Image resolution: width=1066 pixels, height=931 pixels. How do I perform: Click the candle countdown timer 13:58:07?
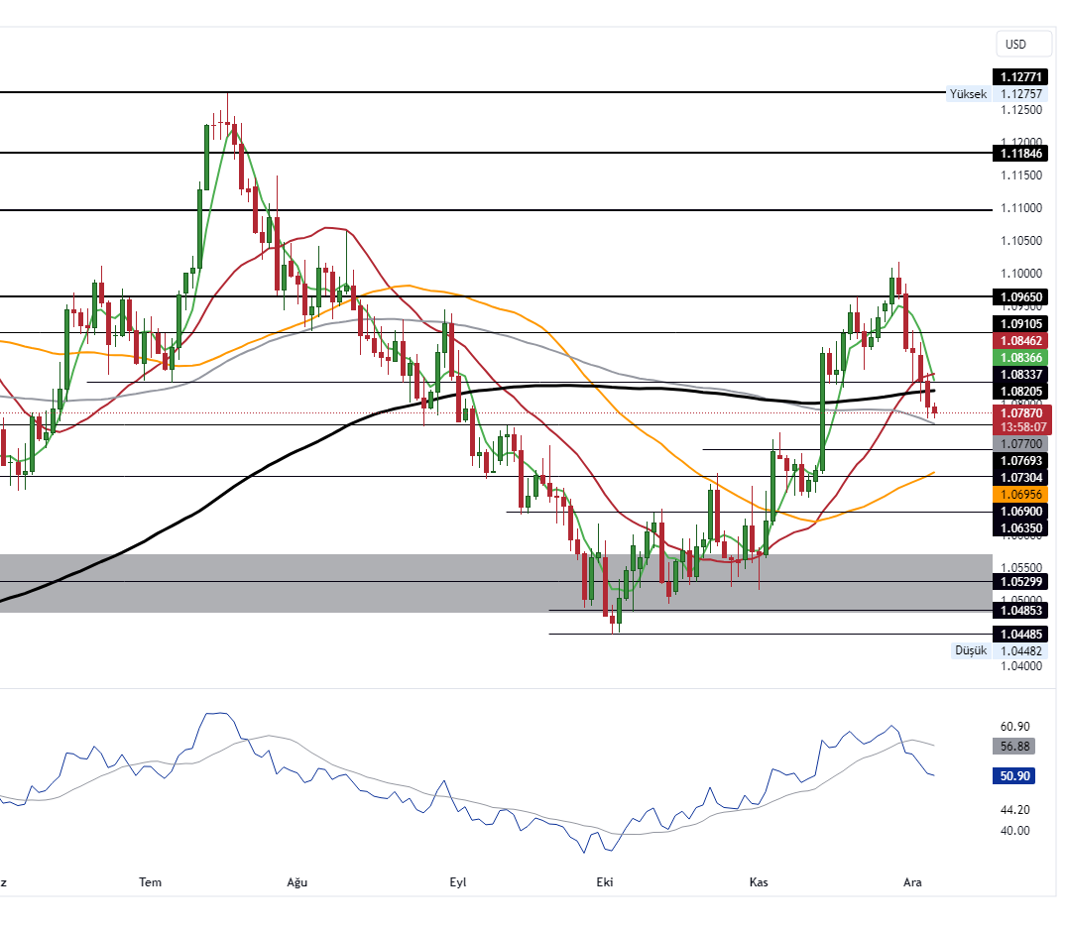point(1022,426)
